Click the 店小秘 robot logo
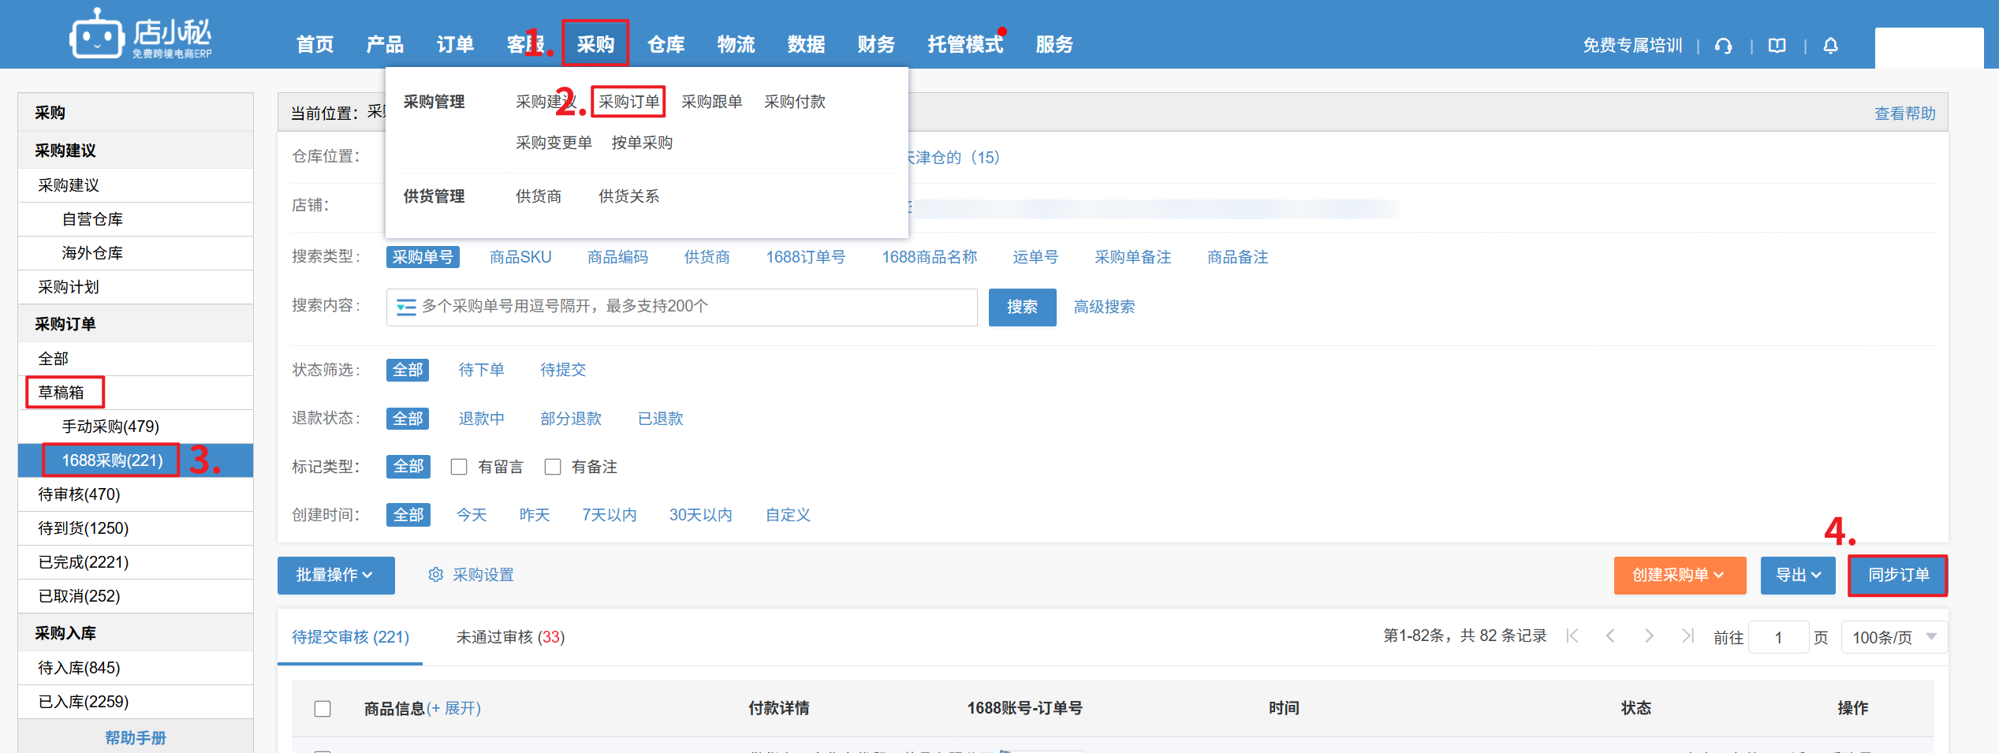This screenshot has height=753, width=1999. click(x=97, y=35)
